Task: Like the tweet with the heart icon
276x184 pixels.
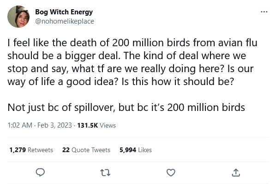Action: [171, 172]
